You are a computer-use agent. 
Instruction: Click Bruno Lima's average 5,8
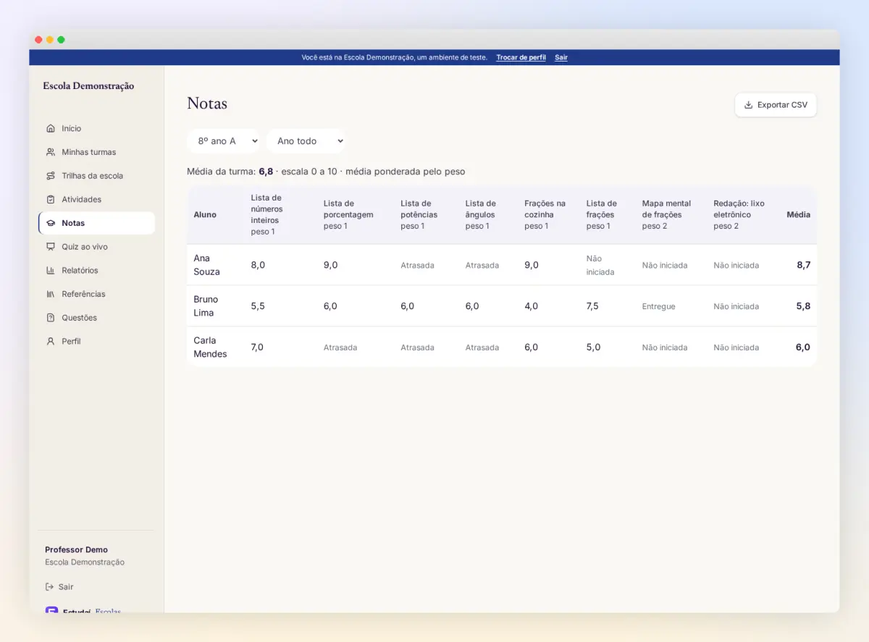coord(803,306)
